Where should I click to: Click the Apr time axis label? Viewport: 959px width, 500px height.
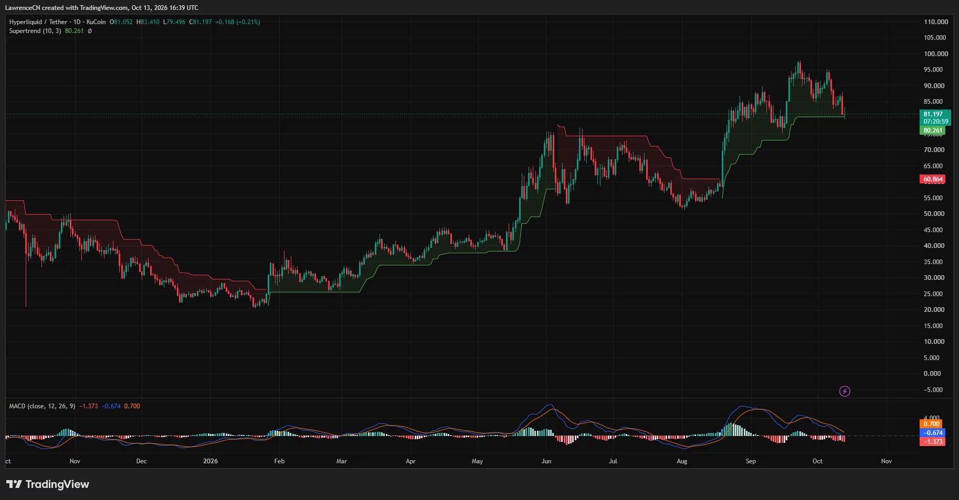[x=410, y=461]
